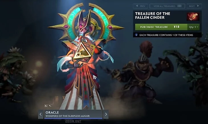Go to the NEXT treasure

click(194, 6)
